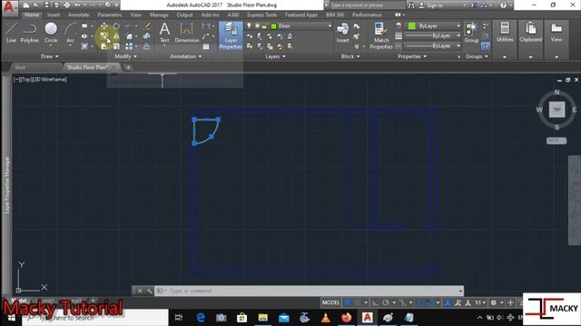Open Layer Properties manager
This screenshot has width=581, height=326.
click(231, 36)
